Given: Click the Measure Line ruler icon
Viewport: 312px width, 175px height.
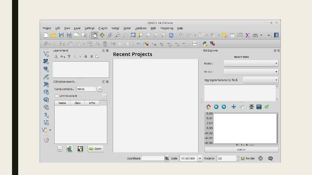Looking at the screenshot, I should (x=255, y=35).
